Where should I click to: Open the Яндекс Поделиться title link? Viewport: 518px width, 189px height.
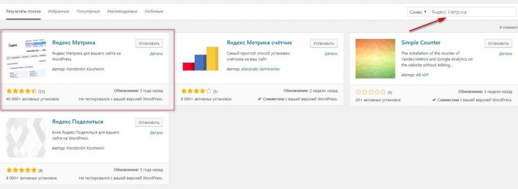(x=77, y=122)
